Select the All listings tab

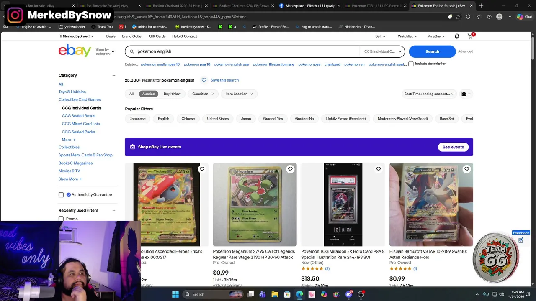coord(131,94)
